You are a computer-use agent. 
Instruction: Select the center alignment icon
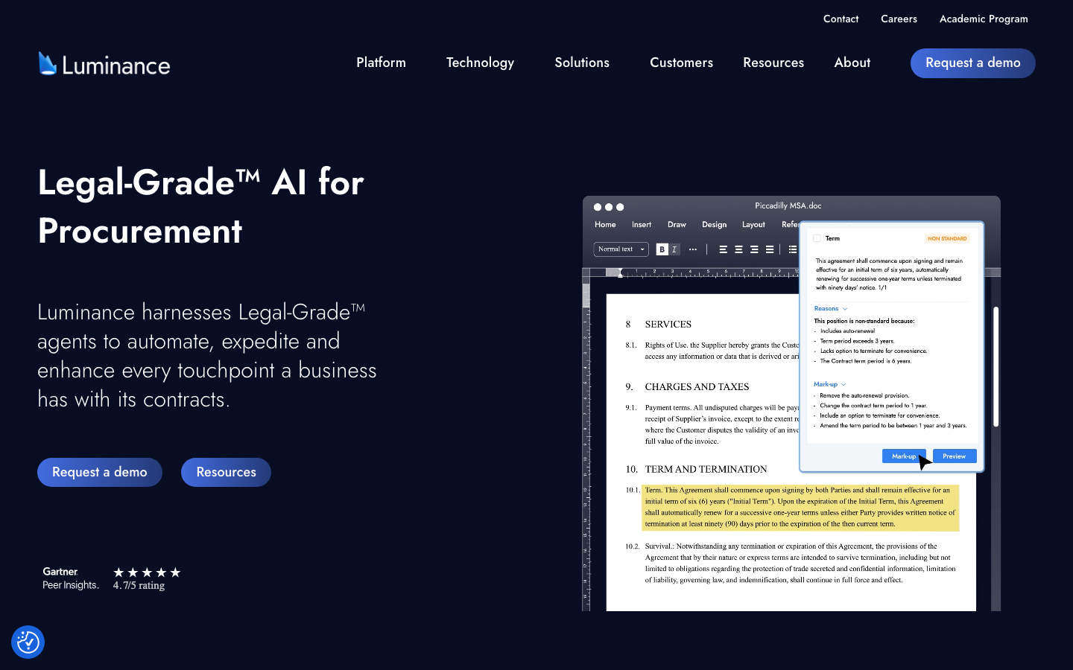click(x=738, y=249)
